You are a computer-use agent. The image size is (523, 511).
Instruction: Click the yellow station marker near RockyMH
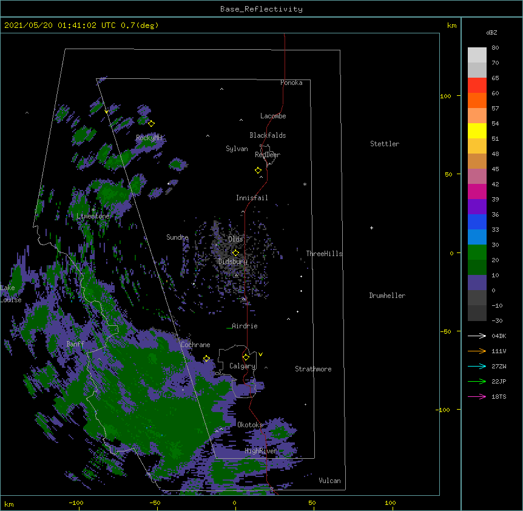tap(151, 123)
